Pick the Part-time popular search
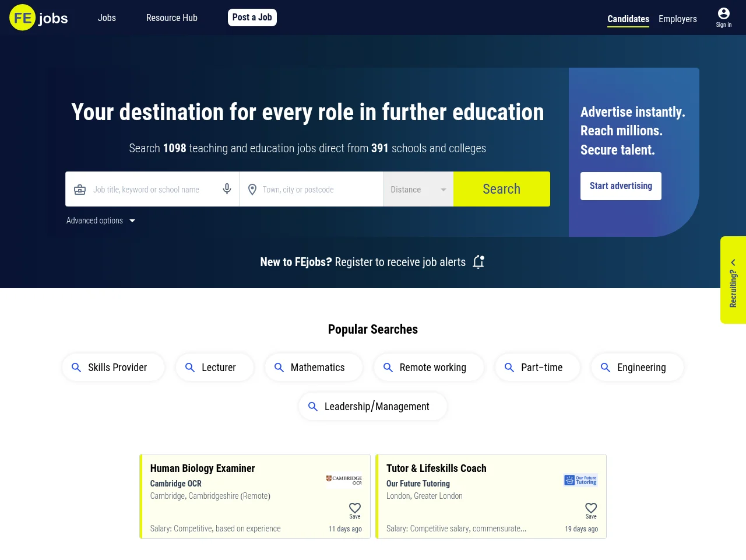The width and height of the screenshot is (746, 560). (x=537, y=367)
